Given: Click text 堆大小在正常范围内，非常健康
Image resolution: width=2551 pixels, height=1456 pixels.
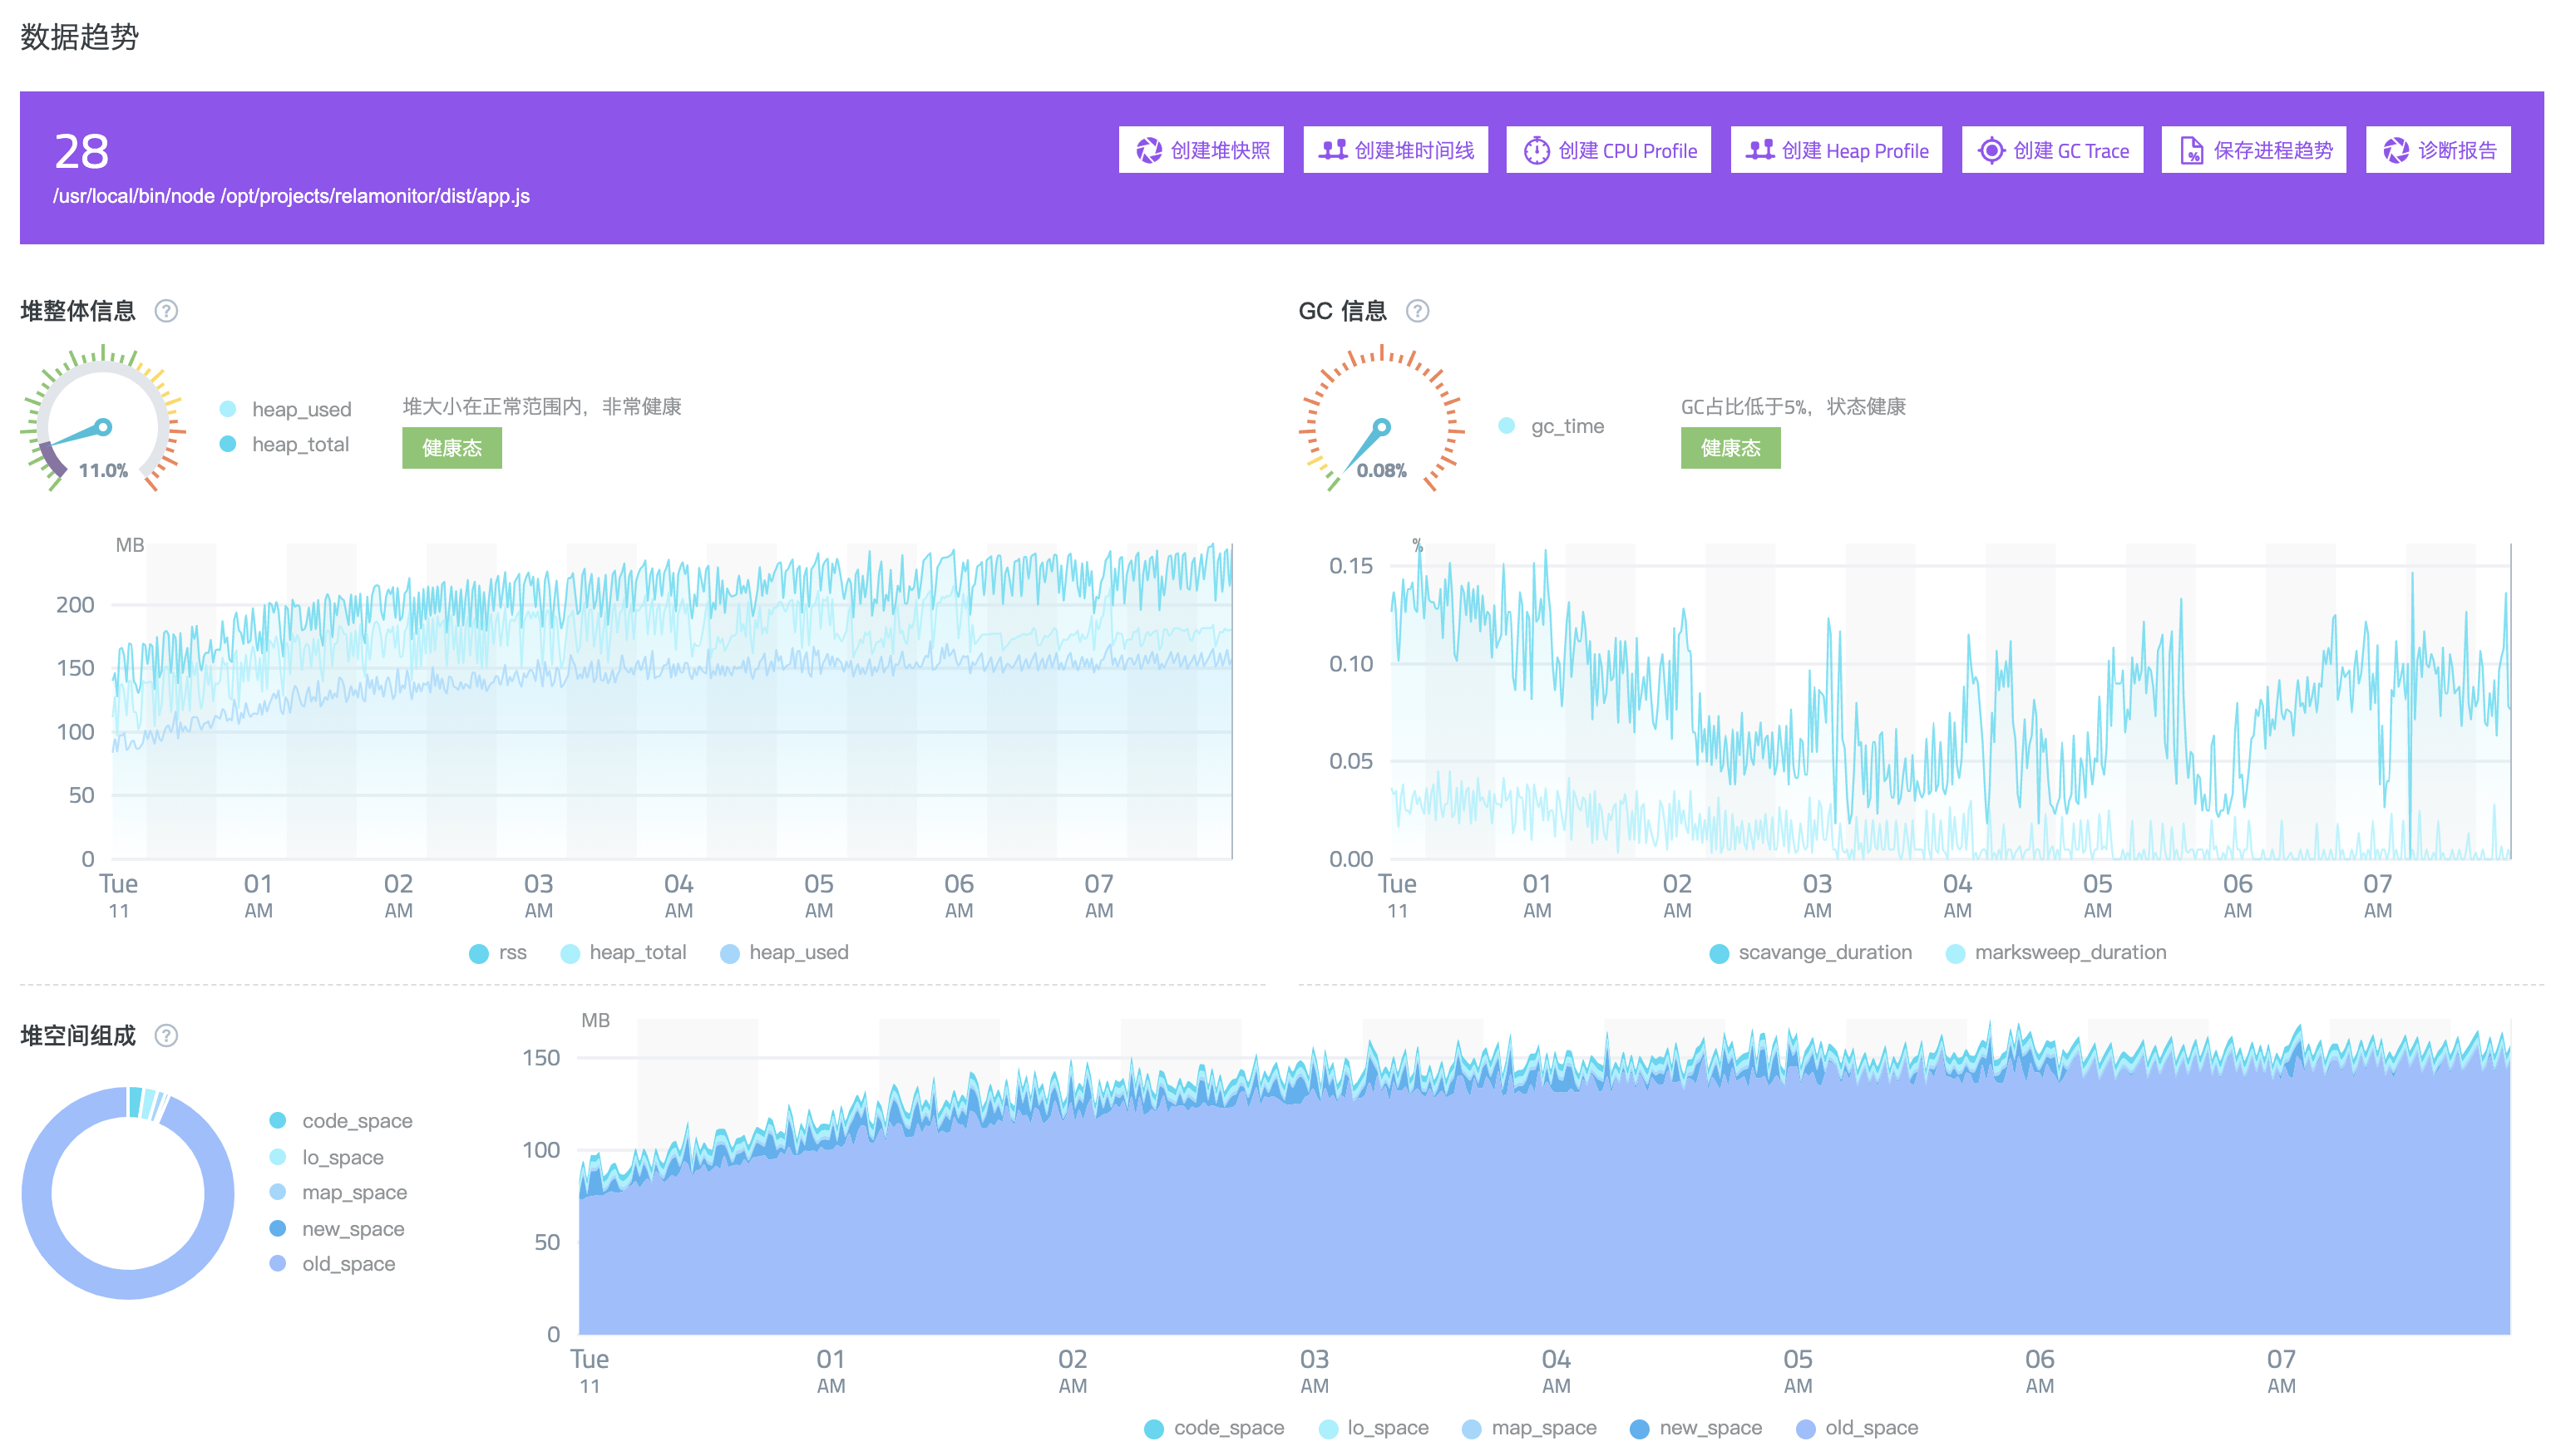Looking at the screenshot, I should tap(541, 406).
